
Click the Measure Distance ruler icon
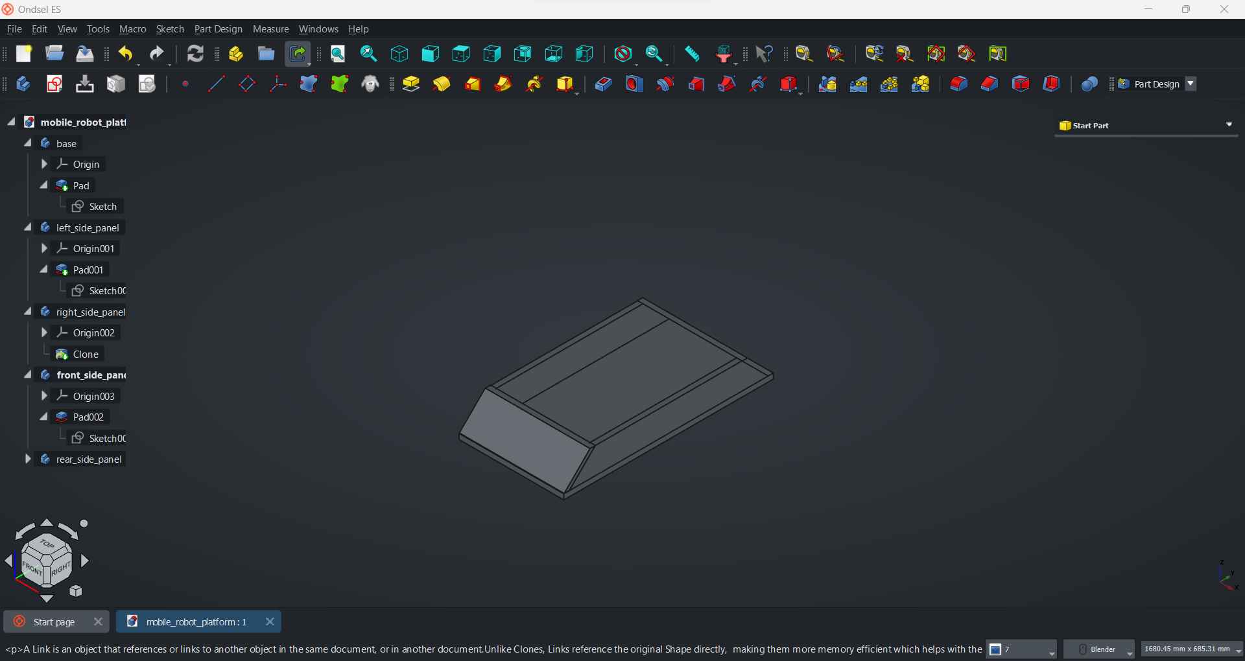693,54
